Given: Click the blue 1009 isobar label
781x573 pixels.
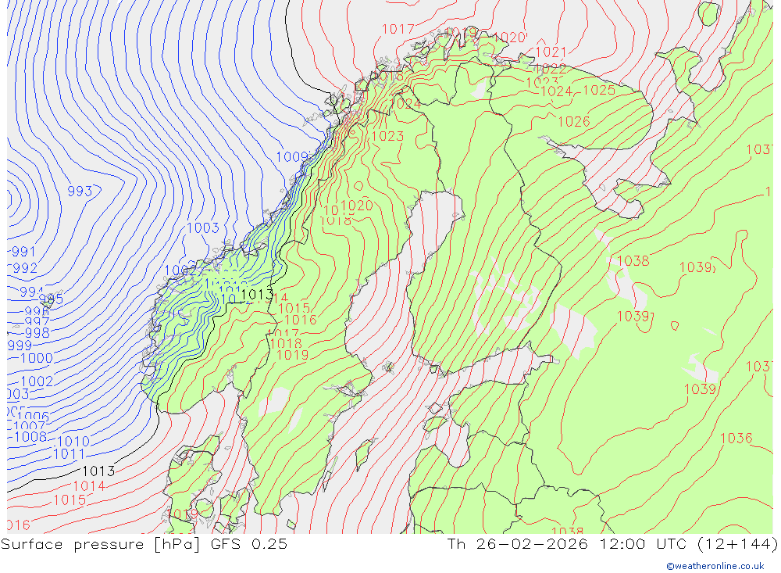Looking at the screenshot, I should 292,157.
